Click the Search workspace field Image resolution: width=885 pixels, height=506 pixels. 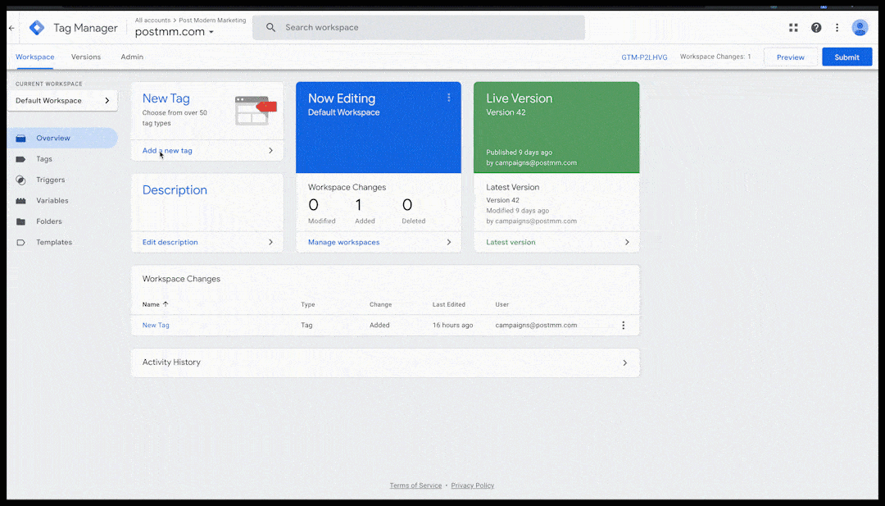click(x=426, y=28)
